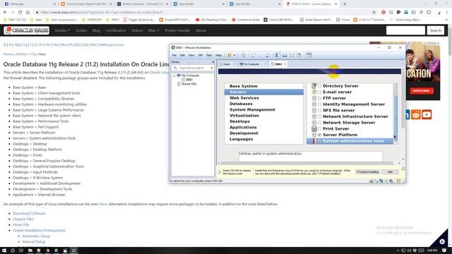Click VMware snapshot toolbar icon

(254, 55)
